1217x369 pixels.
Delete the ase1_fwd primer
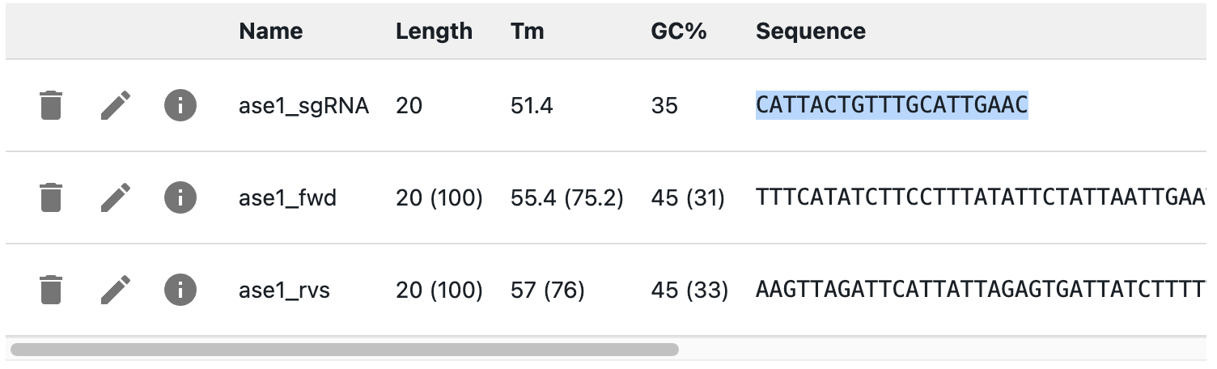50,197
